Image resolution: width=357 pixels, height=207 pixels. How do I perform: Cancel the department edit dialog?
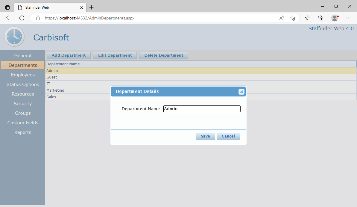(228, 136)
